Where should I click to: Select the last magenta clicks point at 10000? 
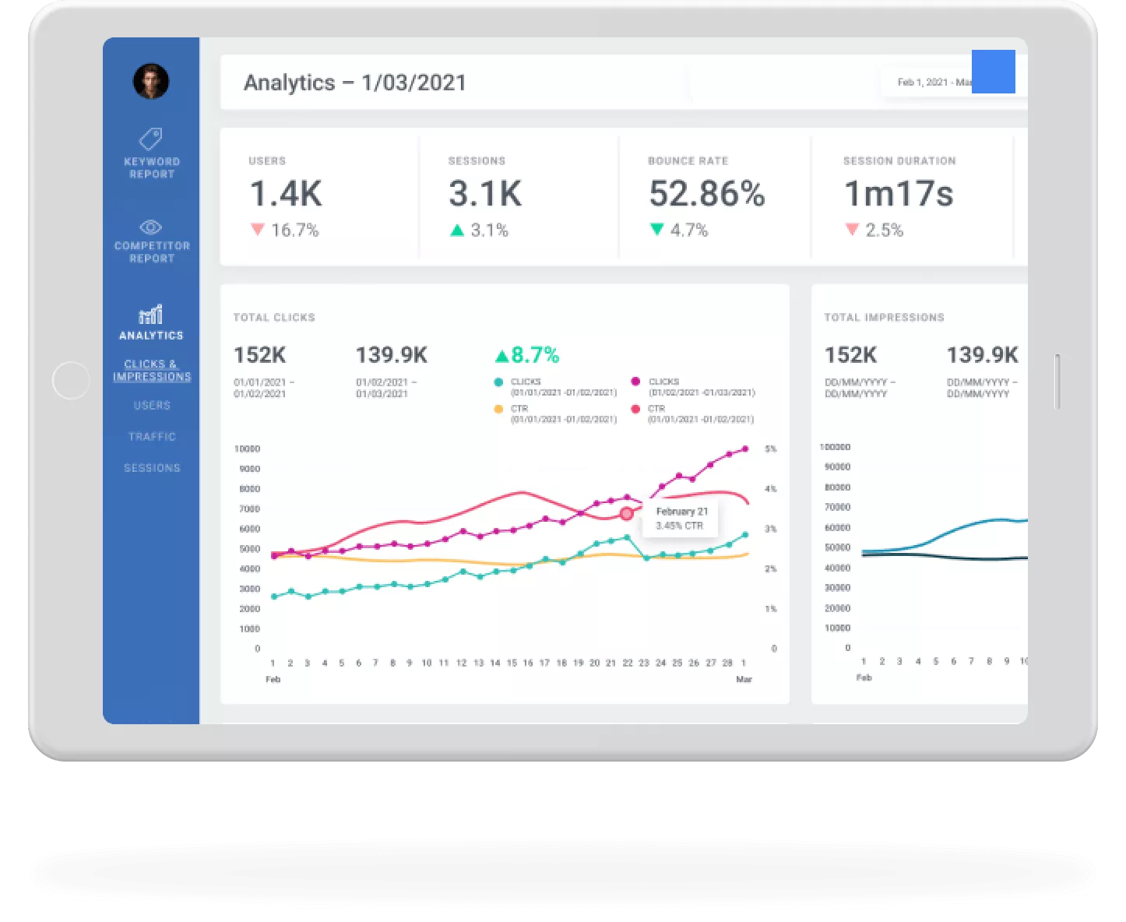click(x=745, y=449)
